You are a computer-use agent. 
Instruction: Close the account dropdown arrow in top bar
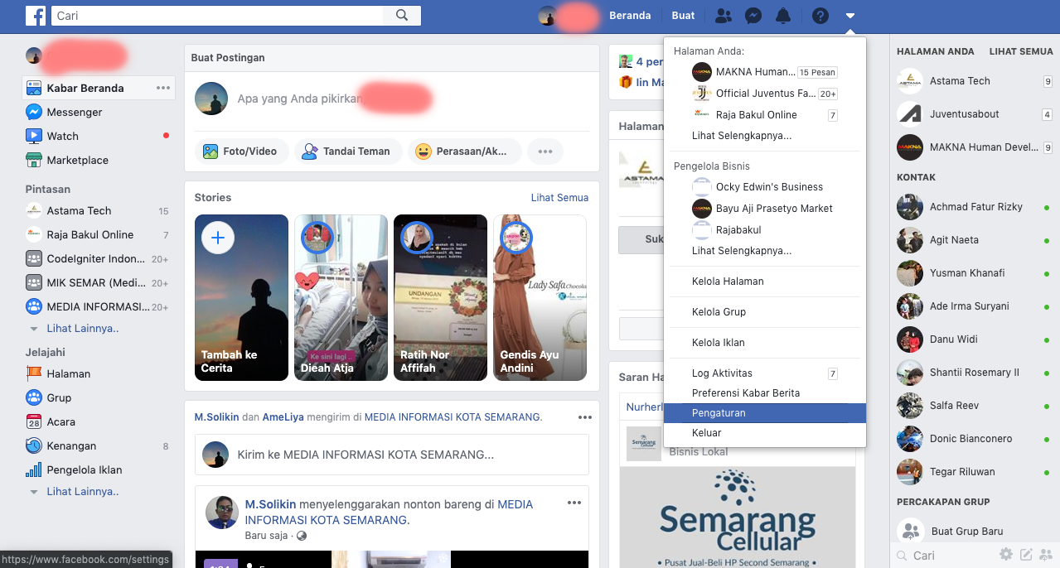click(x=850, y=16)
